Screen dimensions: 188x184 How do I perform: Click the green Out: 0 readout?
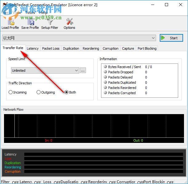(x=138, y=140)
